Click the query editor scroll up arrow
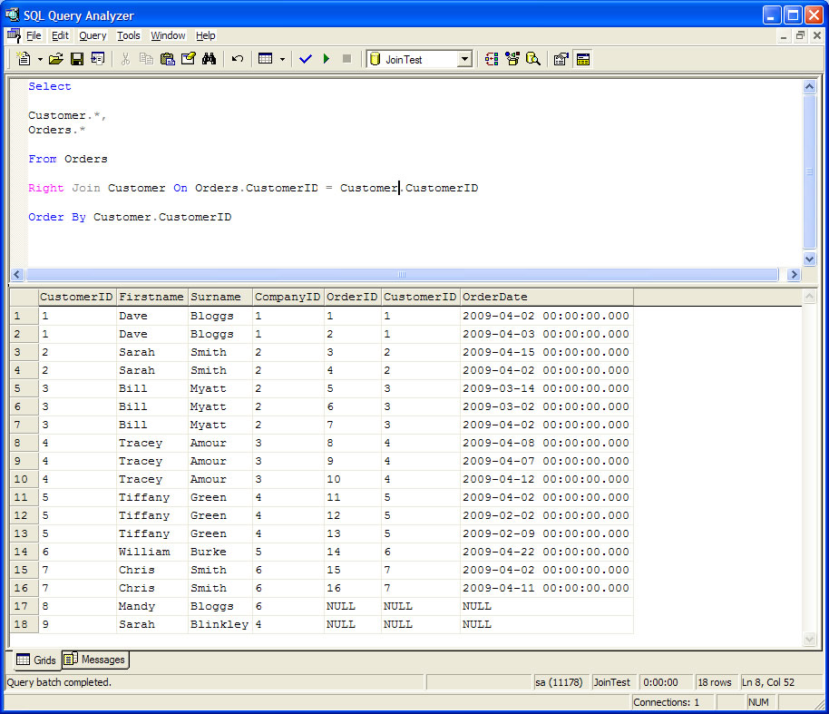Image resolution: width=829 pixels, height=714 pixels. pyautogui.click(x=809, y=87)
